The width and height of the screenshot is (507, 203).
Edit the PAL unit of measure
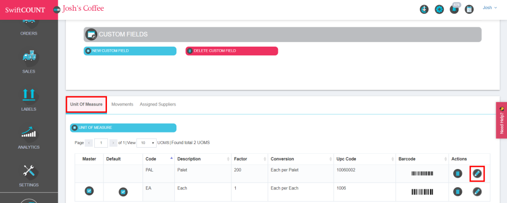(x=477, y=174)
